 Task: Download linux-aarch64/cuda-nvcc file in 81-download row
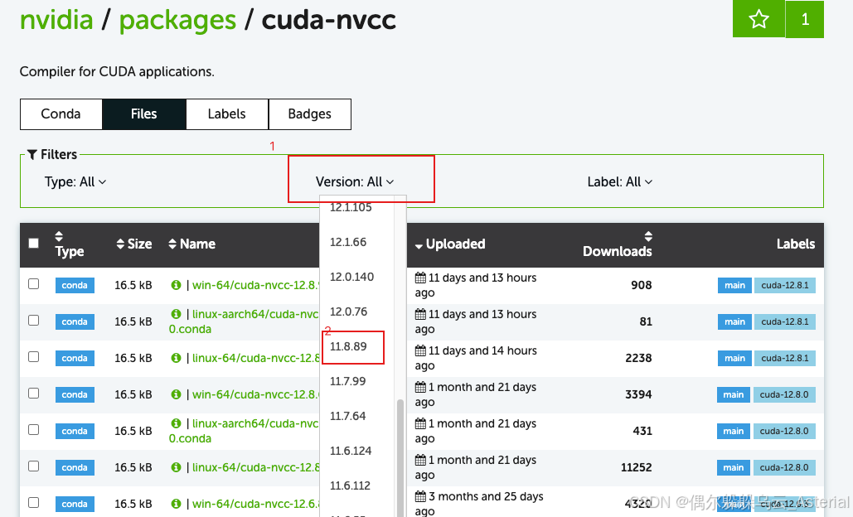pos(245,321)
